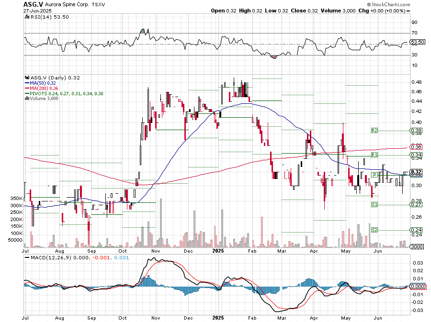431x322 pixels.
Task: Click the bold 2025 label under price panel
Action: [218, 251]
